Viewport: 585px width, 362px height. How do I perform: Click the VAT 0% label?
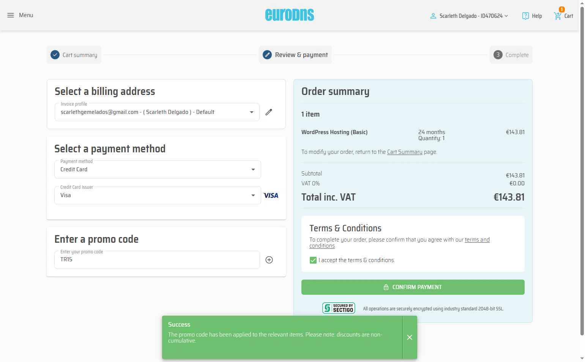pyautogui.click(x=311, y=183)
